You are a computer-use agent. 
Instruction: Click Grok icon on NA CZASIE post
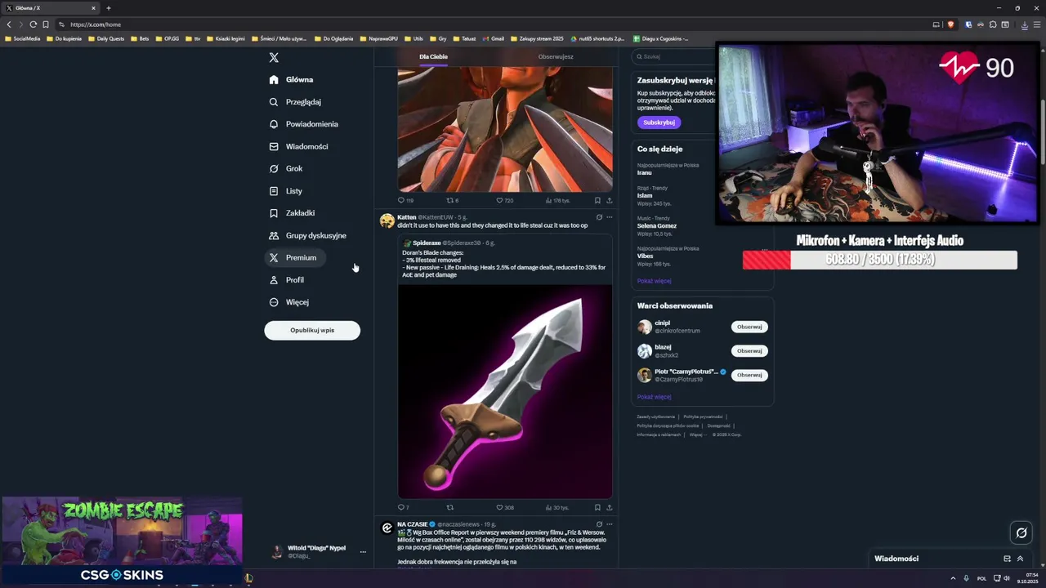tap(599, 524)
